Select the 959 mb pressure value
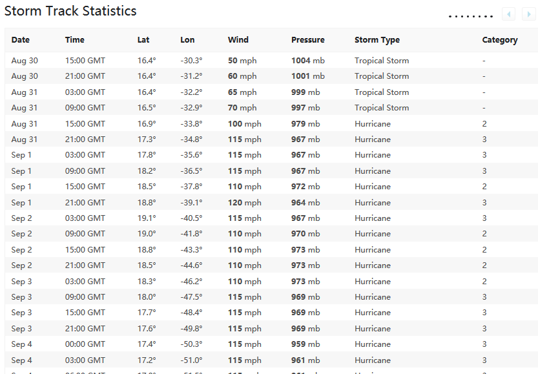 pyautogui.click(x=305, y=344)
